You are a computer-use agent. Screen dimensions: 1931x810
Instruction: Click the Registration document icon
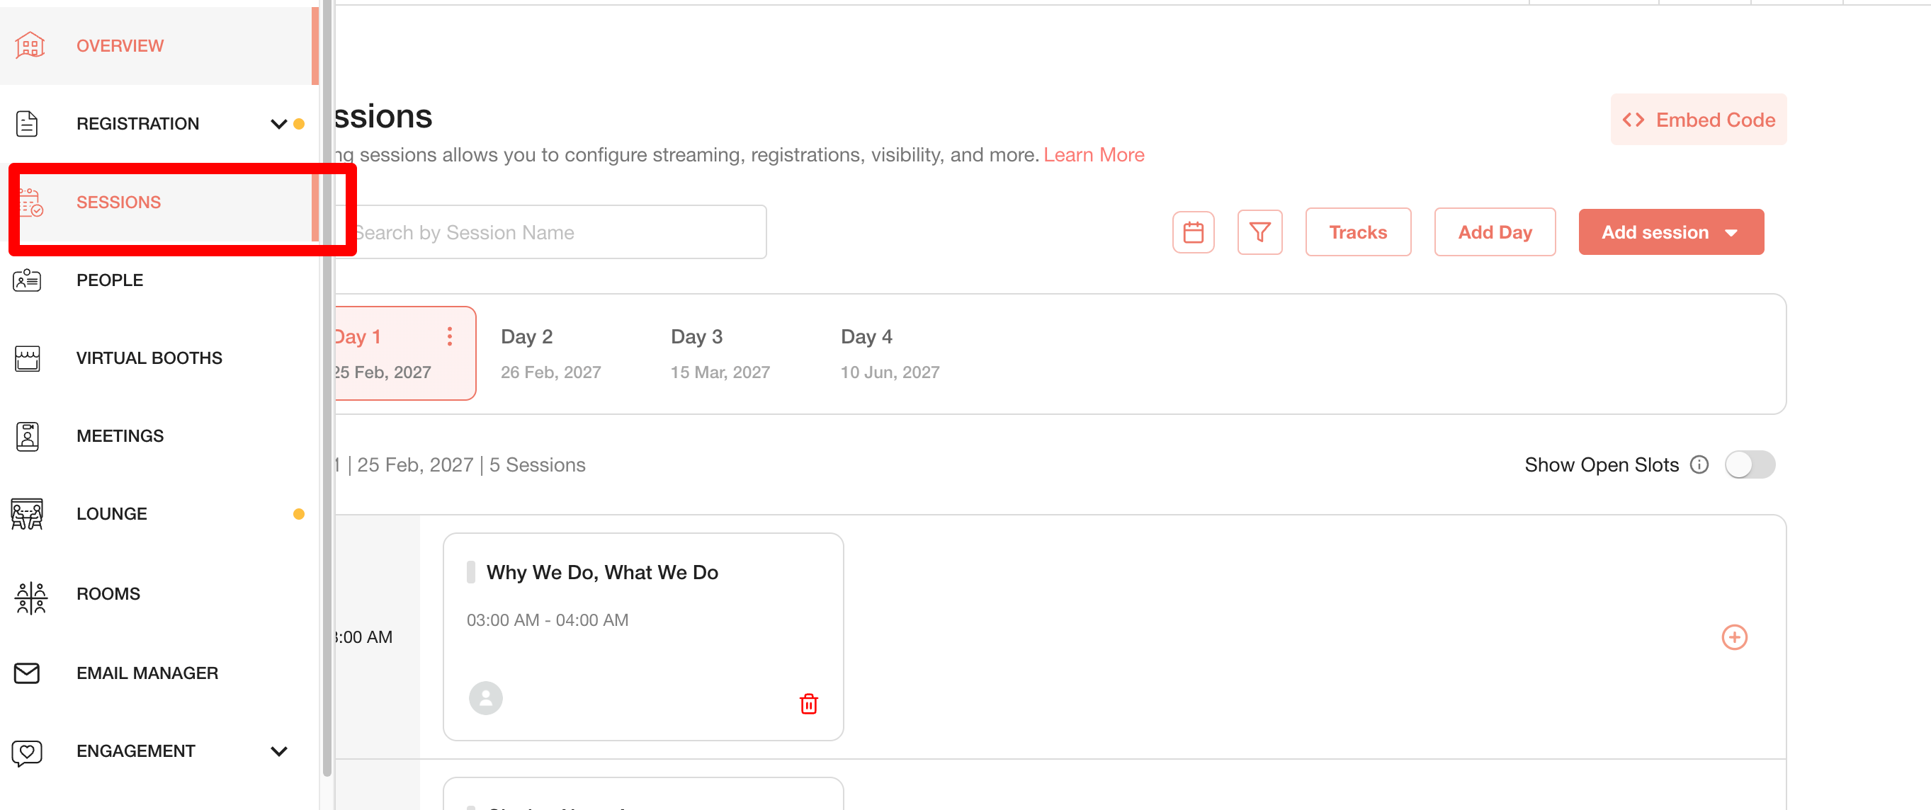[x=27, y=124]
